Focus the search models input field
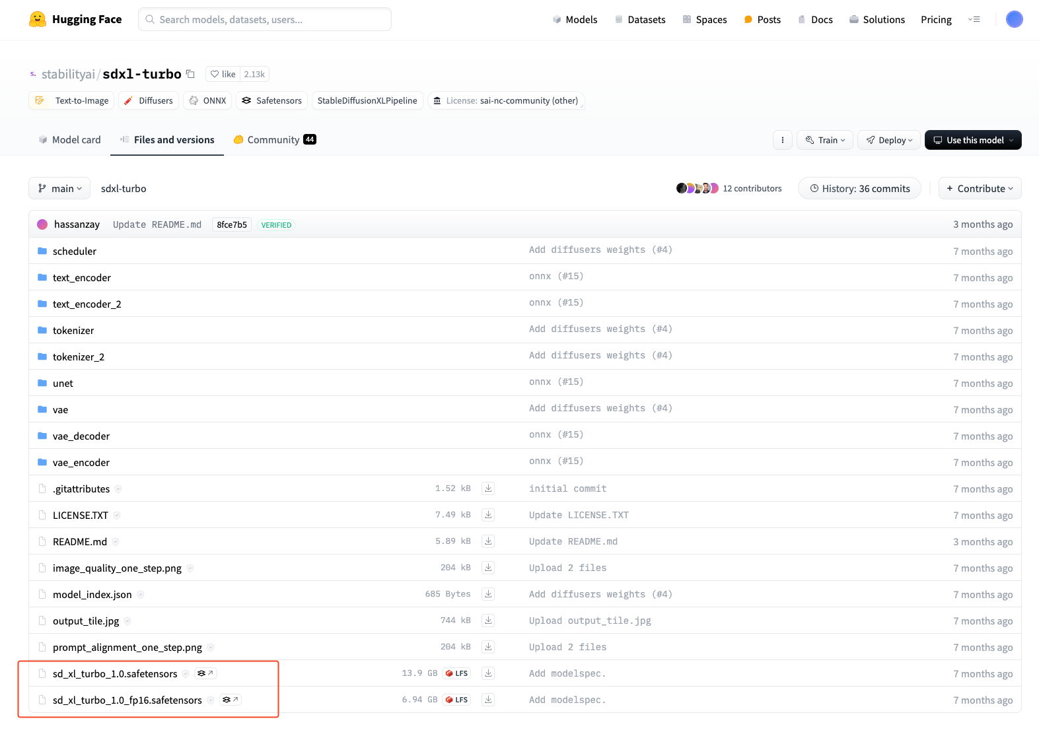1039x738 pixels. point(265,19)
